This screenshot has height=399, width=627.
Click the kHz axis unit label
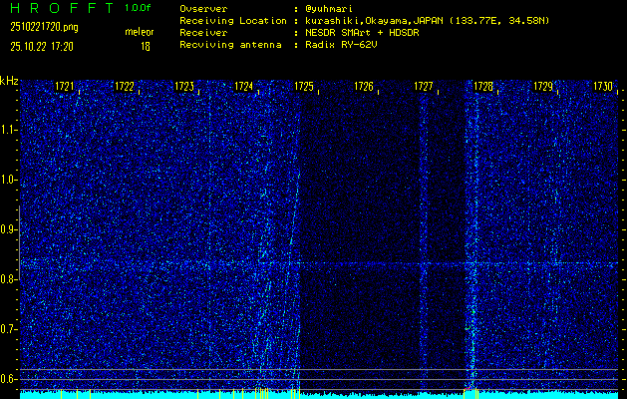9,81
